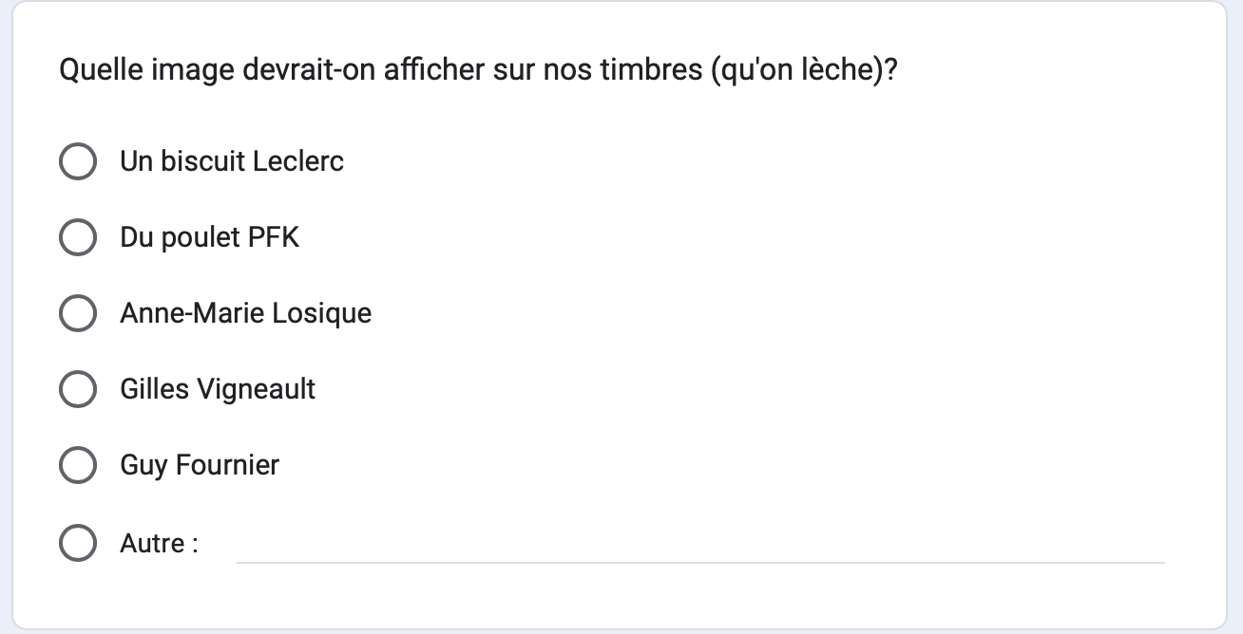Select the 'Gilles Vigneault' radio circle
The height and width of the screenshot is (634, 1243).
point(78,389)
